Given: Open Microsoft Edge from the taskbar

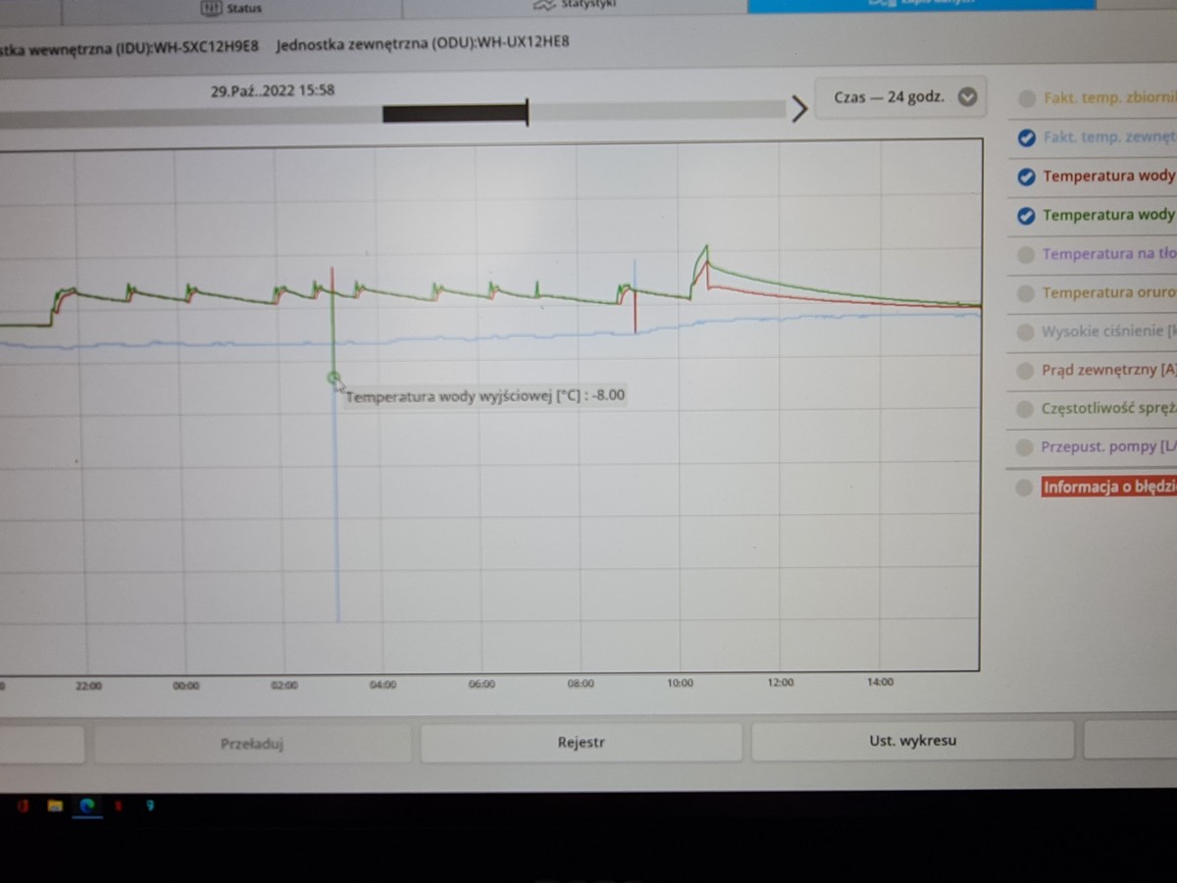Looking at the screenshot, I should pyautogui.click(x=87, y=805).
